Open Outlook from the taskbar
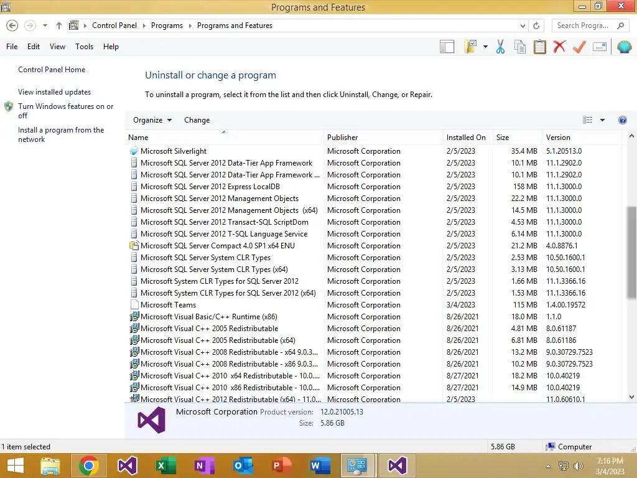This screenshot has width=637, height=478. (x=243, y=466)
